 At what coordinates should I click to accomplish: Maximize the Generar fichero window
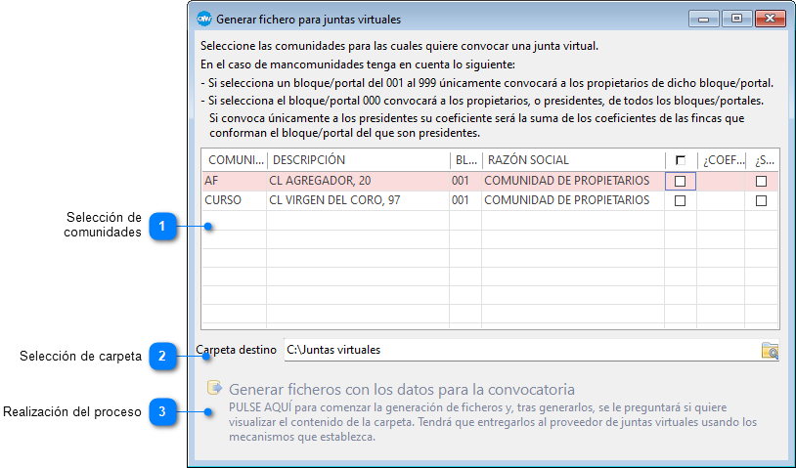point(736,19)
